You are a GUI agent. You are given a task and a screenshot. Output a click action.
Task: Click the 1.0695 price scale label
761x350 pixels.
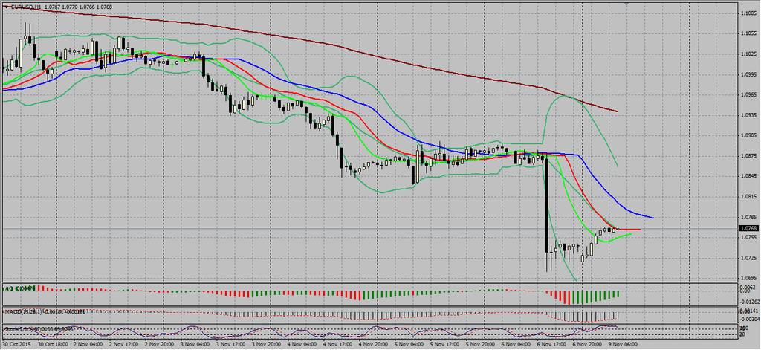click(x=748, y=278)
